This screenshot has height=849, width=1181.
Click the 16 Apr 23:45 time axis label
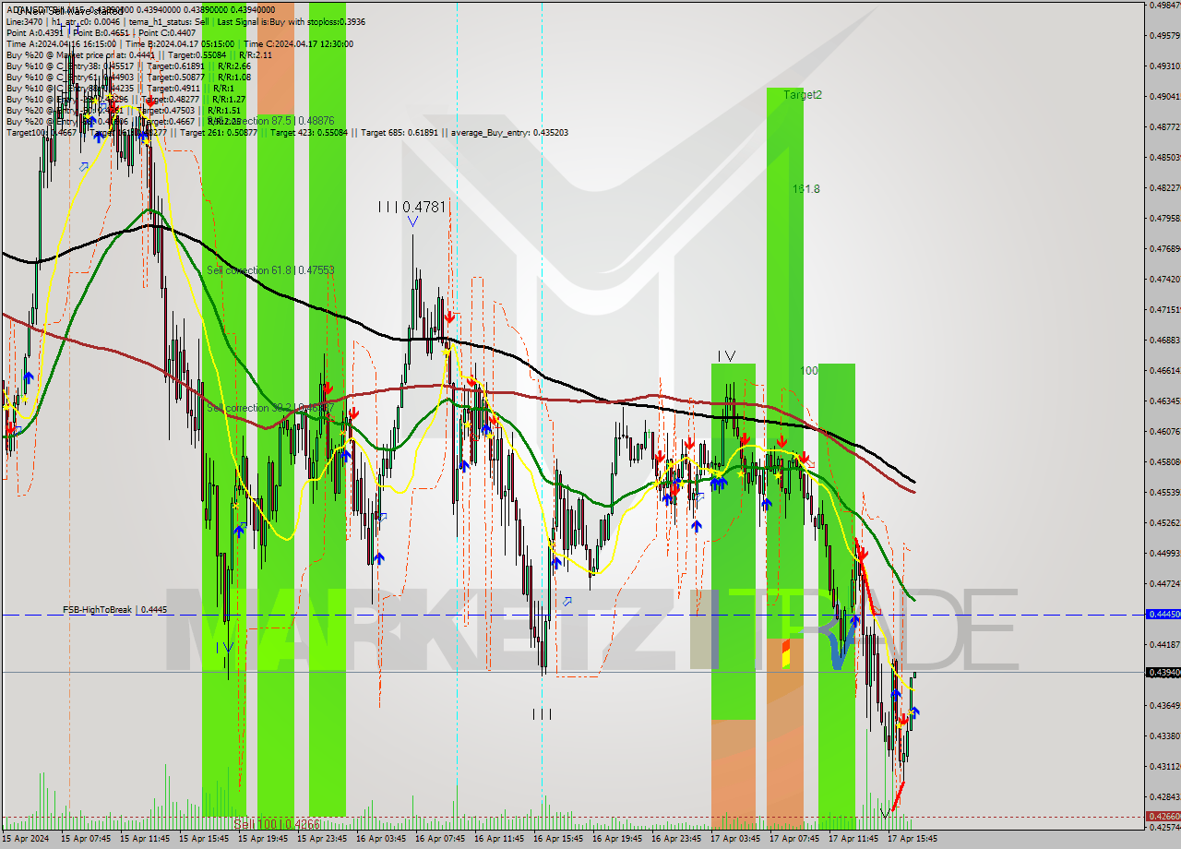point(676,839)
